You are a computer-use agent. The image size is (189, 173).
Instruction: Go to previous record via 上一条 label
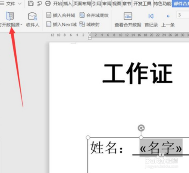168,25
